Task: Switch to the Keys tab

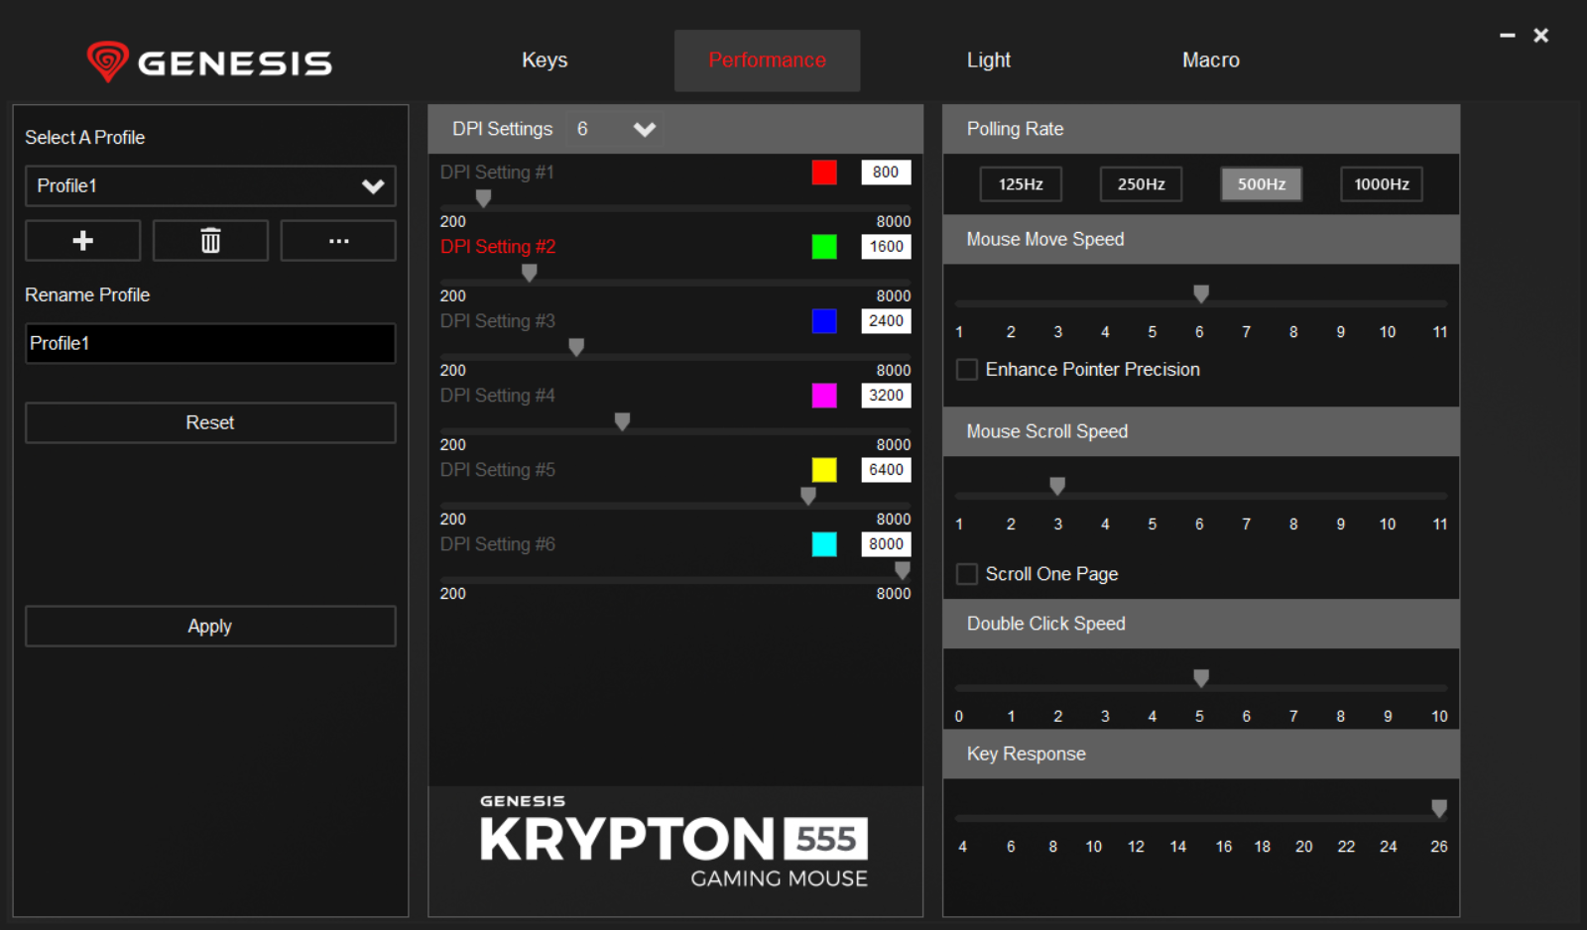Action: pos(545,60)
